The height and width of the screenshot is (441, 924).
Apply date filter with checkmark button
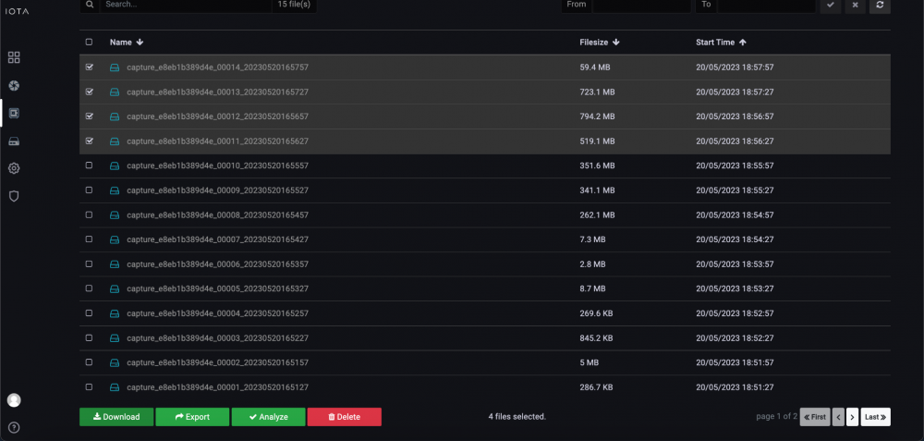point(830,6)
